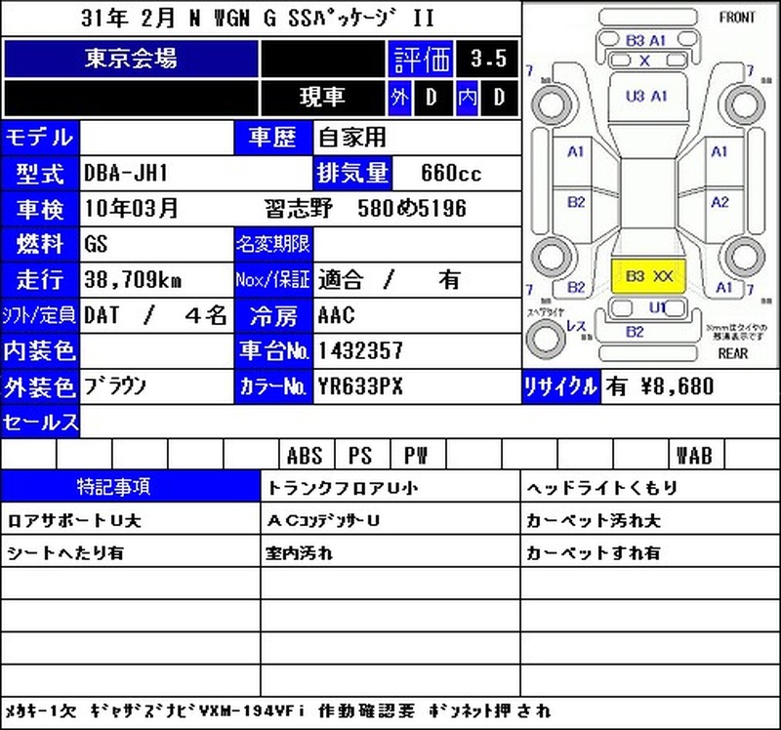
Task: Click the ヘッドライトくもり note cell
Action: pyautogui.click(x=650, y=486)
